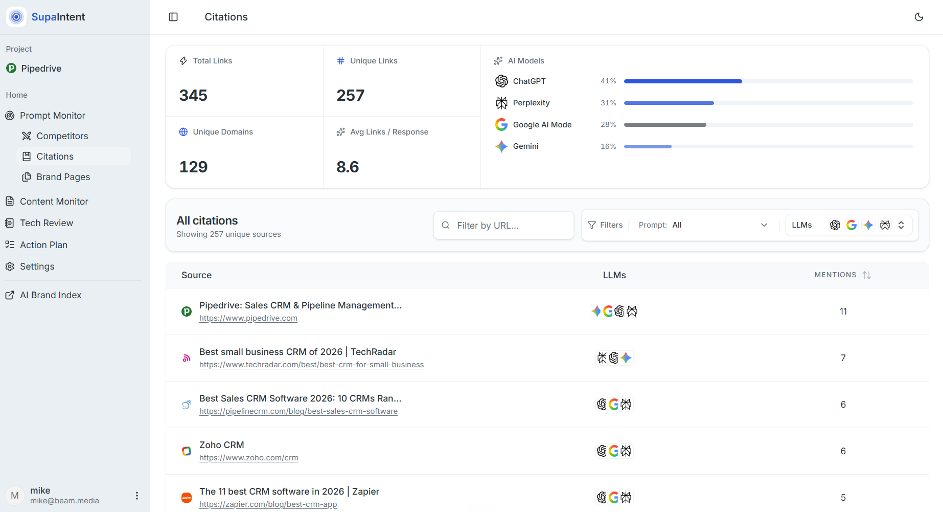The height and width of the screenshot is (512, 943).
Task: Open Competitors page
Action: (62, 136)
